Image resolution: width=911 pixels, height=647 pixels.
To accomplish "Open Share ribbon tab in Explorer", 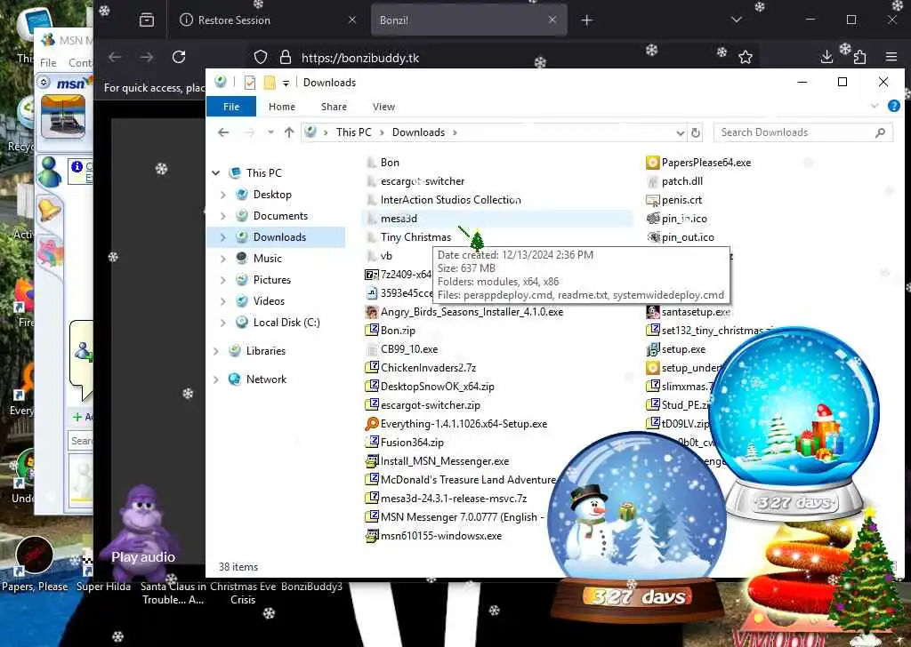I will coord(335,107).
